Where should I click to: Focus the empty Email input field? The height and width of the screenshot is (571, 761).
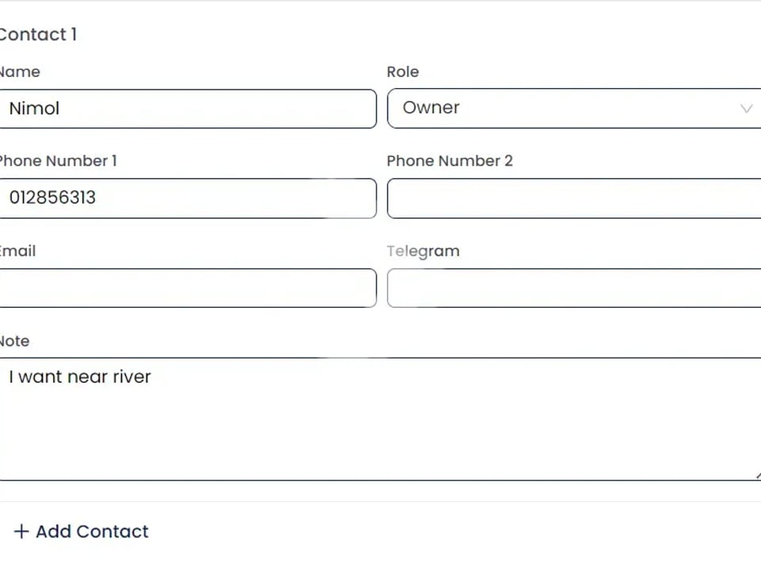tap(187, 288)
